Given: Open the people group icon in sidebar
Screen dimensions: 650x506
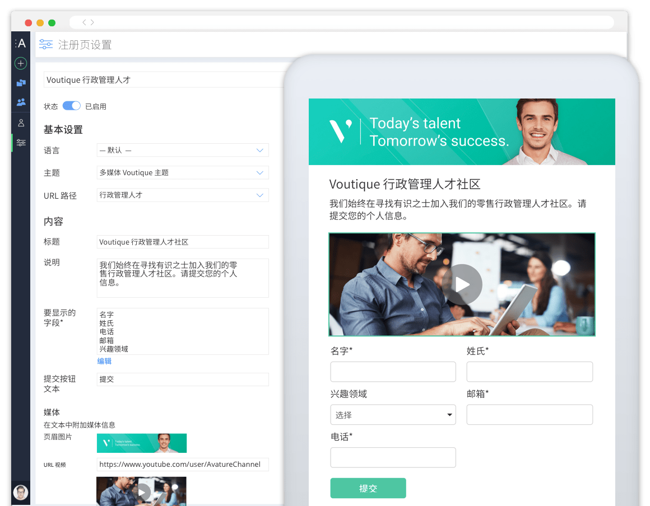Looking at the screenshot, I should pos(21,102).
